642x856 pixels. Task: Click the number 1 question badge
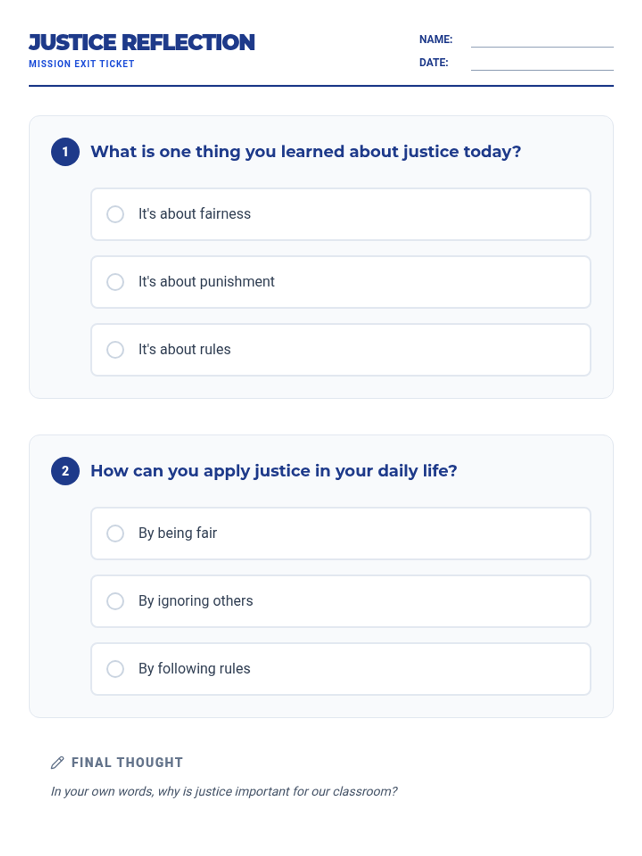tap(65, 152)
